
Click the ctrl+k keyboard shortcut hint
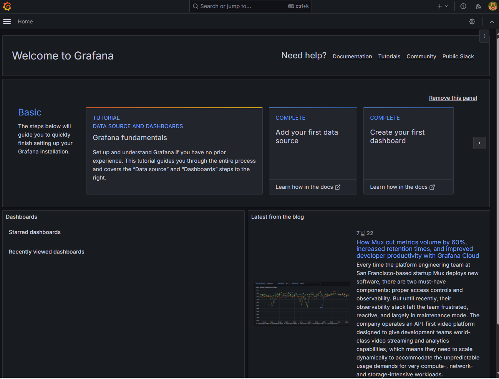(298, 6)
